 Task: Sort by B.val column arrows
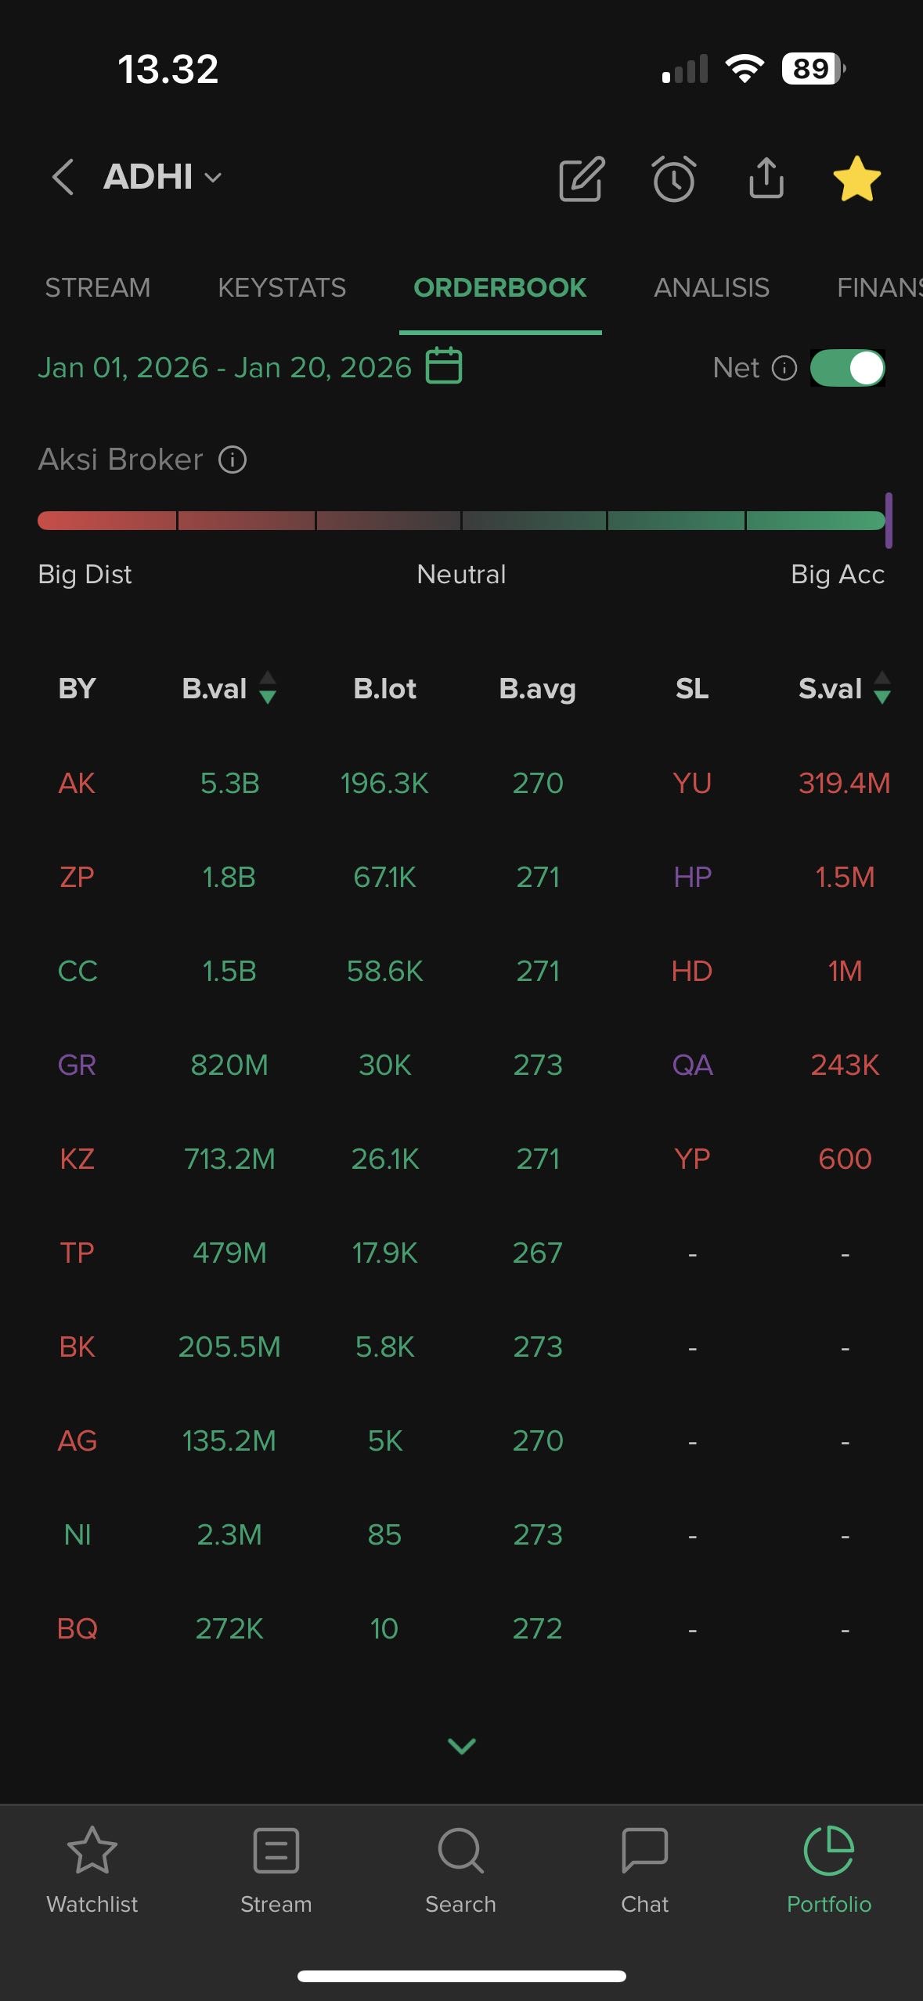click(268, 688)
